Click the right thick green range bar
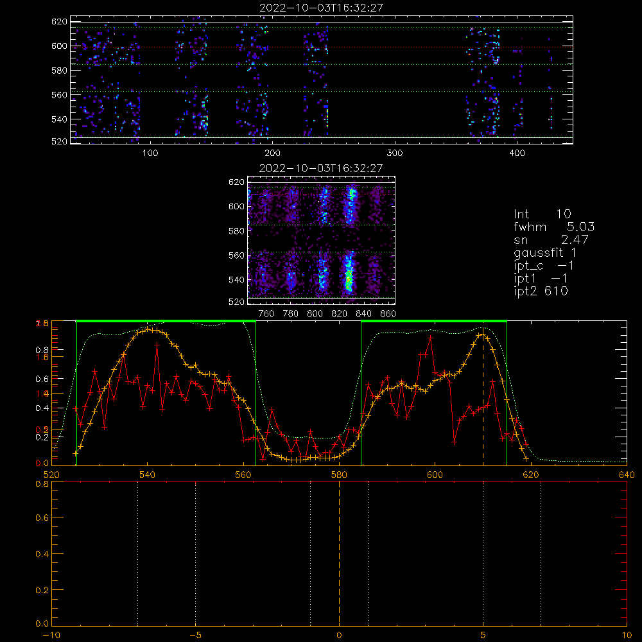 point(434,321)
